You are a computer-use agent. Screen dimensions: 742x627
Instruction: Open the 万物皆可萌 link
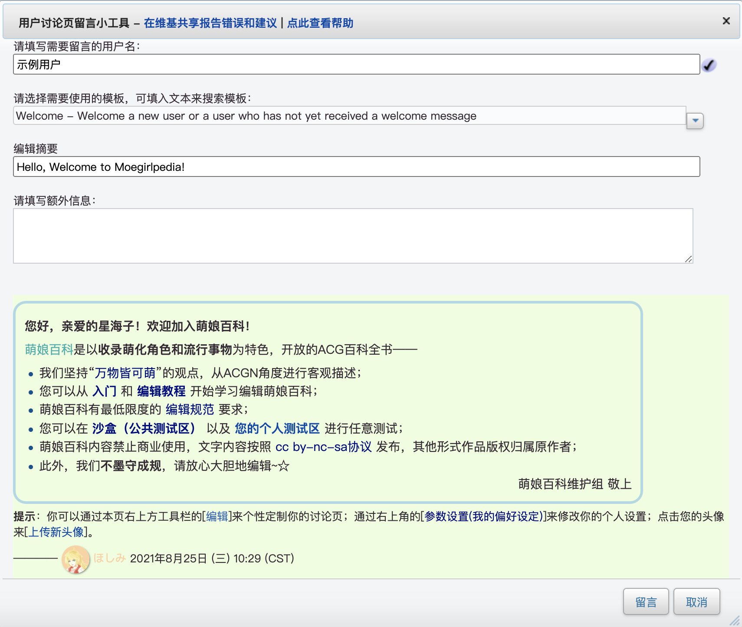tap(125, 373)
